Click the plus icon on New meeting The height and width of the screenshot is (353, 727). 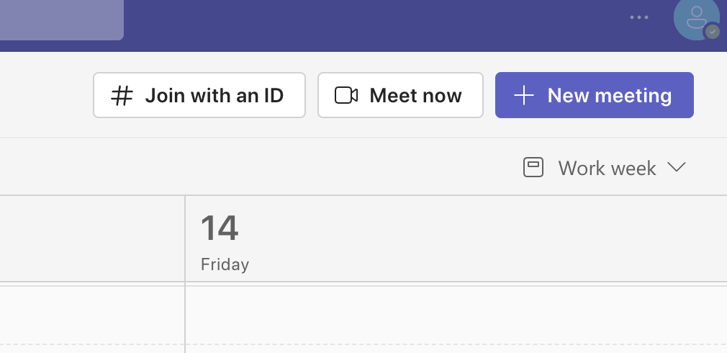point(524,96)
